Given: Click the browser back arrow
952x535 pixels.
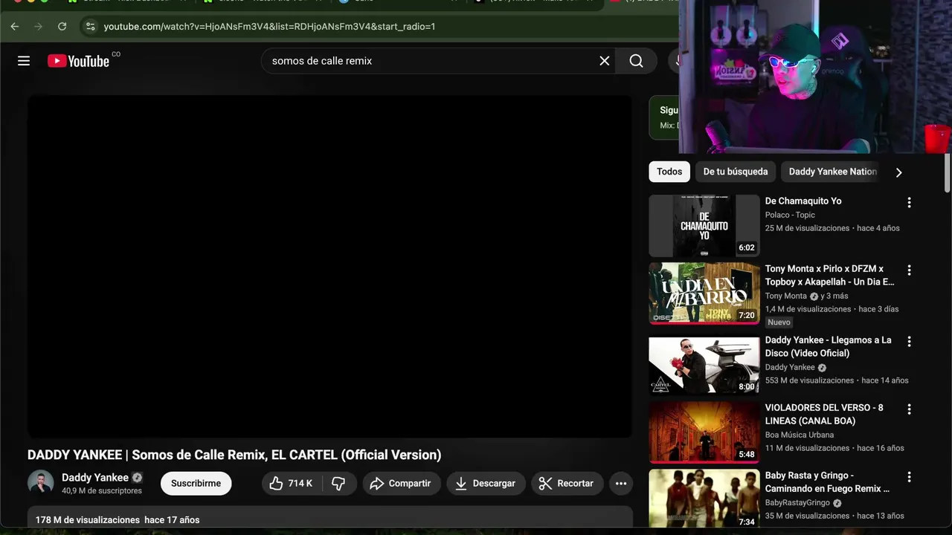Looking at the screenshot, I should (15, 27).
